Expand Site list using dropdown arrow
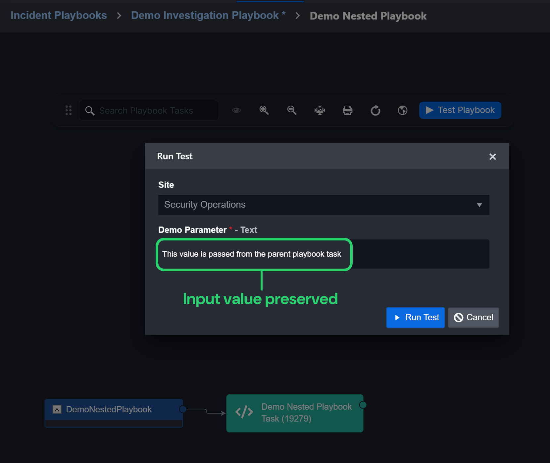Viewport: 550px width, 463px height. tap(479, 205)
